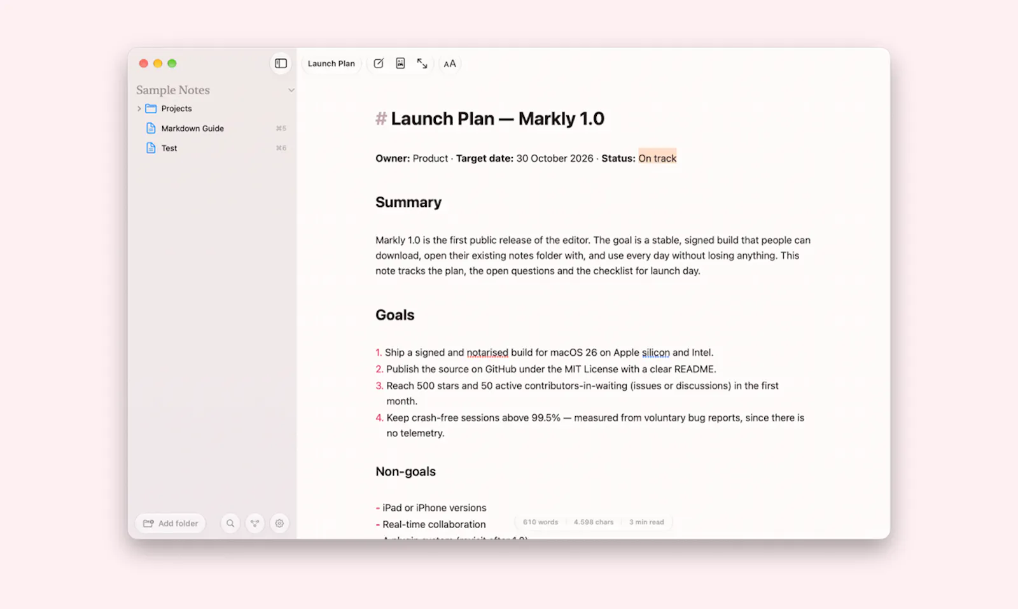Click the Sample Notes vault title
Viewport: 1018px width, 609px height.
pyautogui.click(x=173, y=90)
